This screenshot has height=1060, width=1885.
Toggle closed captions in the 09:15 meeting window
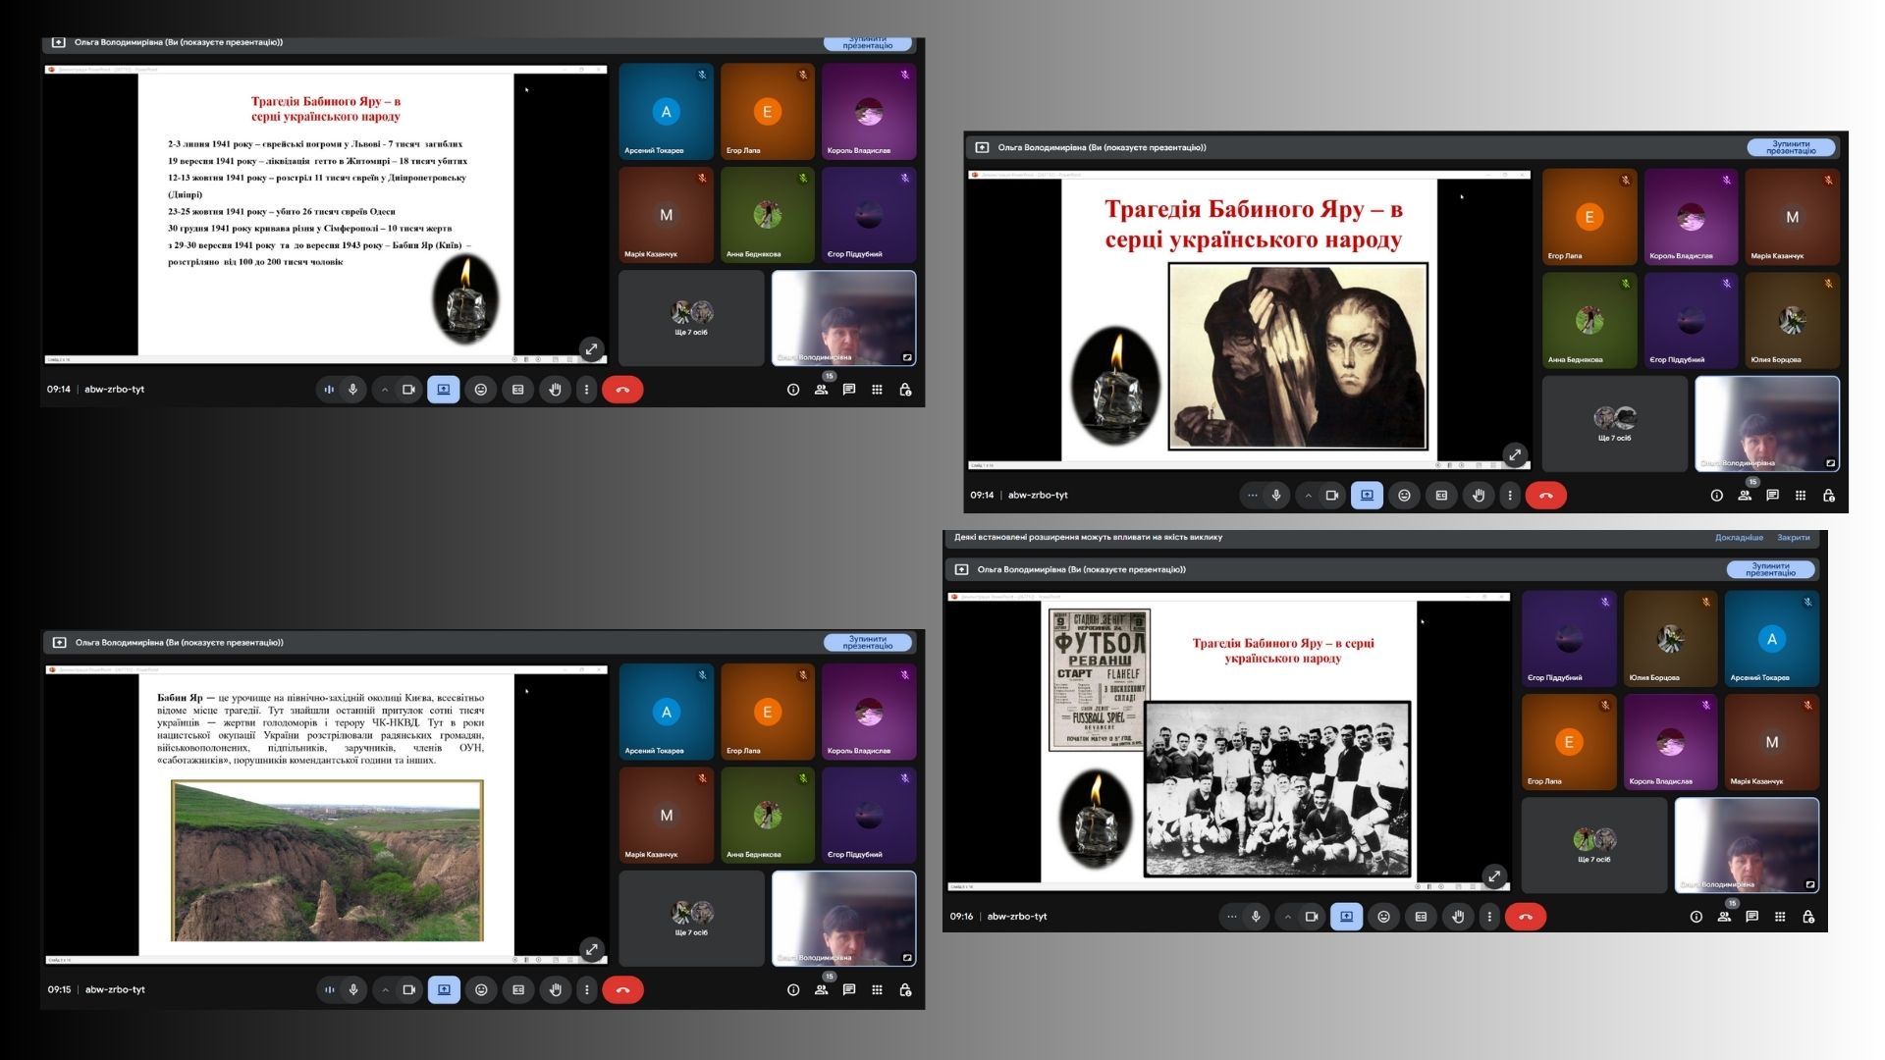click(x=518, y=989)
